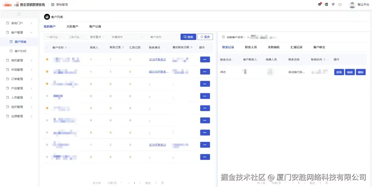Sort by 最后联系日期 column sort arrows

coord(192,48)
